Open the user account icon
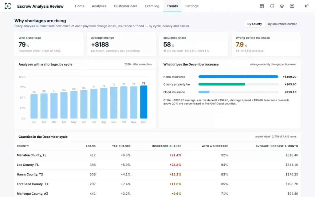The height and width of the screenshot is (197, 315). pyautogui.click(x=292, y=6)
